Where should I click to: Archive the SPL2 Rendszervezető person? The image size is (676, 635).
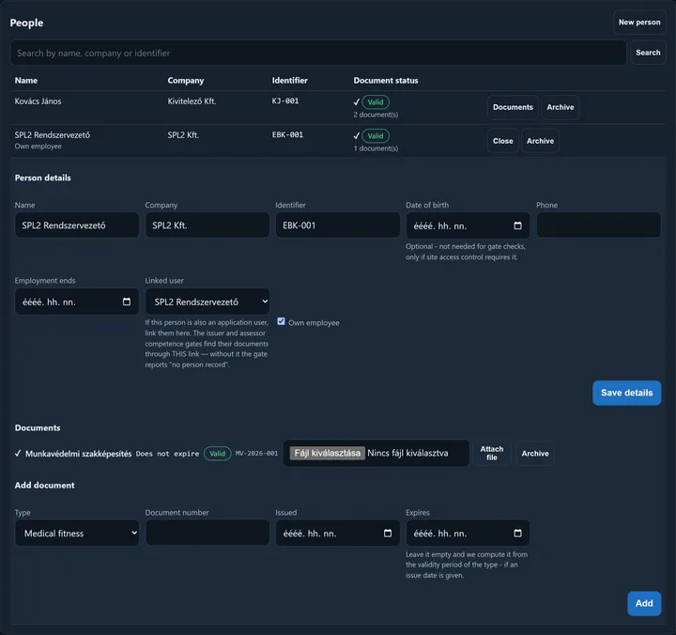point(540,141)
